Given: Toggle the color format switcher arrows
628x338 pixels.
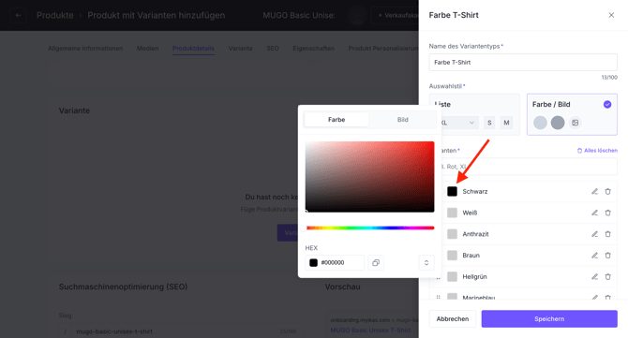Looking at the screenshot, I should click(426, 263).
